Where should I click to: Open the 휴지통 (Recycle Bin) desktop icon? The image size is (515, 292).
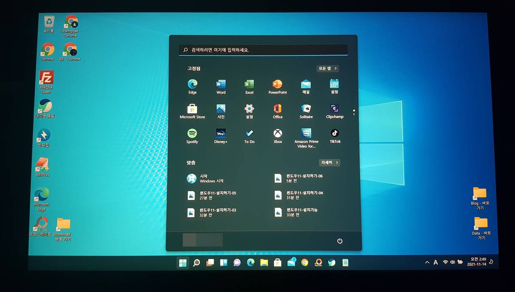tap(49, 24)
